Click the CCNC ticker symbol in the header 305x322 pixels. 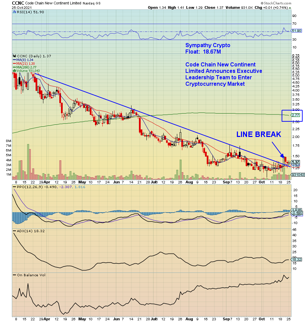[x=18, y=3]
